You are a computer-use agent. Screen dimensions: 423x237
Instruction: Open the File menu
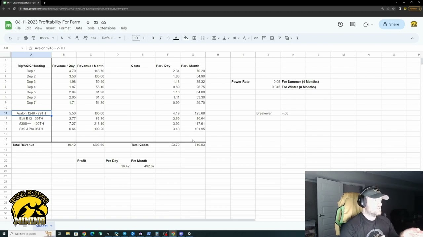[18, 28]
